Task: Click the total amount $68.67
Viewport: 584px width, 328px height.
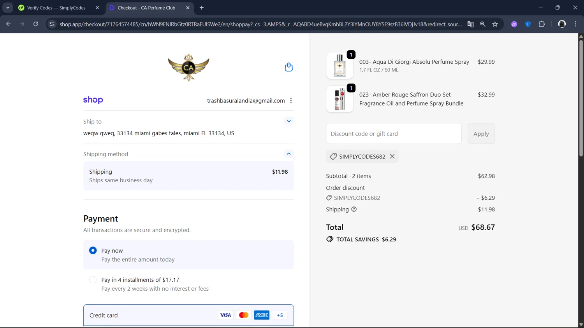Action: 483,227
